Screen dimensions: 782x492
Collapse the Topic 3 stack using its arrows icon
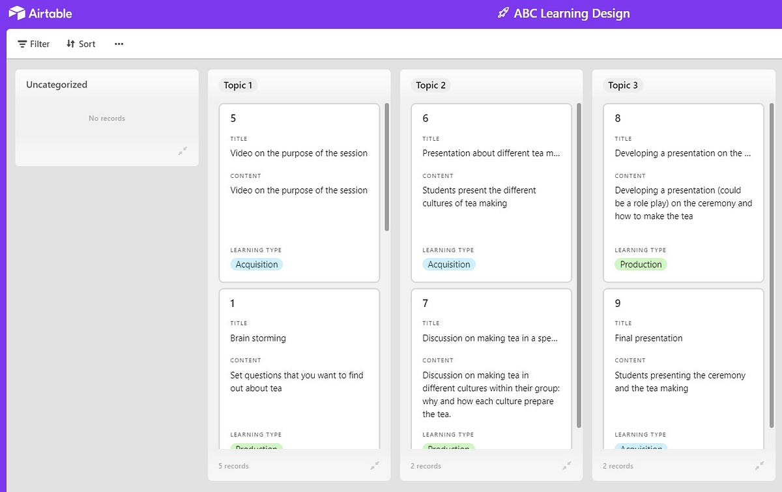pos(759,465)
